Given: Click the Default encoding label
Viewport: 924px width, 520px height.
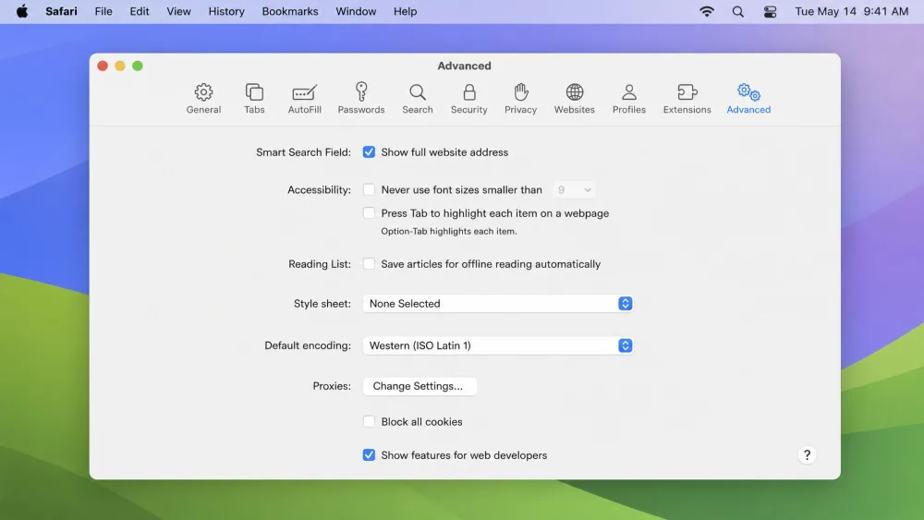Looking at the screenshot, I should (308, 345).
